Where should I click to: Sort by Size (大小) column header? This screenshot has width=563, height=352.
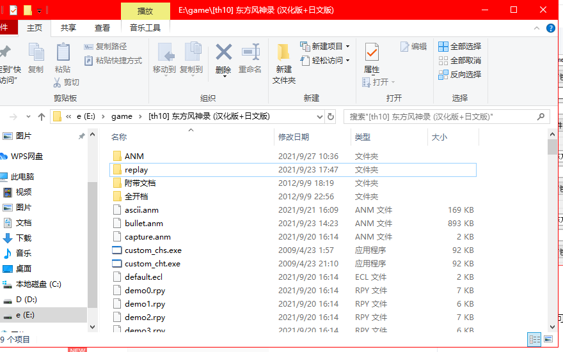[x=439, y=137]
